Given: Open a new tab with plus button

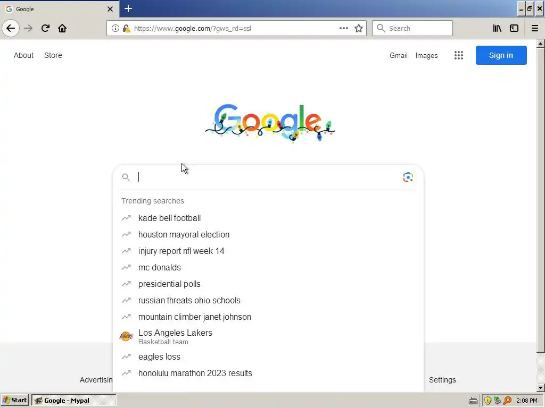Looking at the screenshot, I should click(128, 8).
